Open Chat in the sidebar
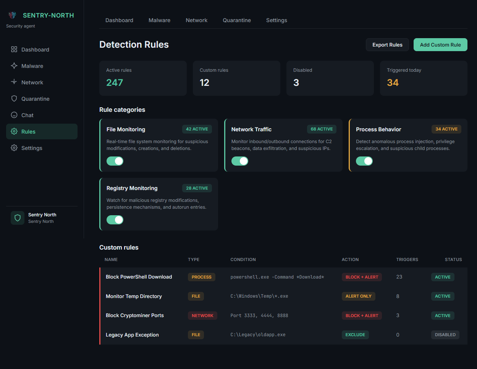This screenshot has width=477, height=369. coord(42,115)
